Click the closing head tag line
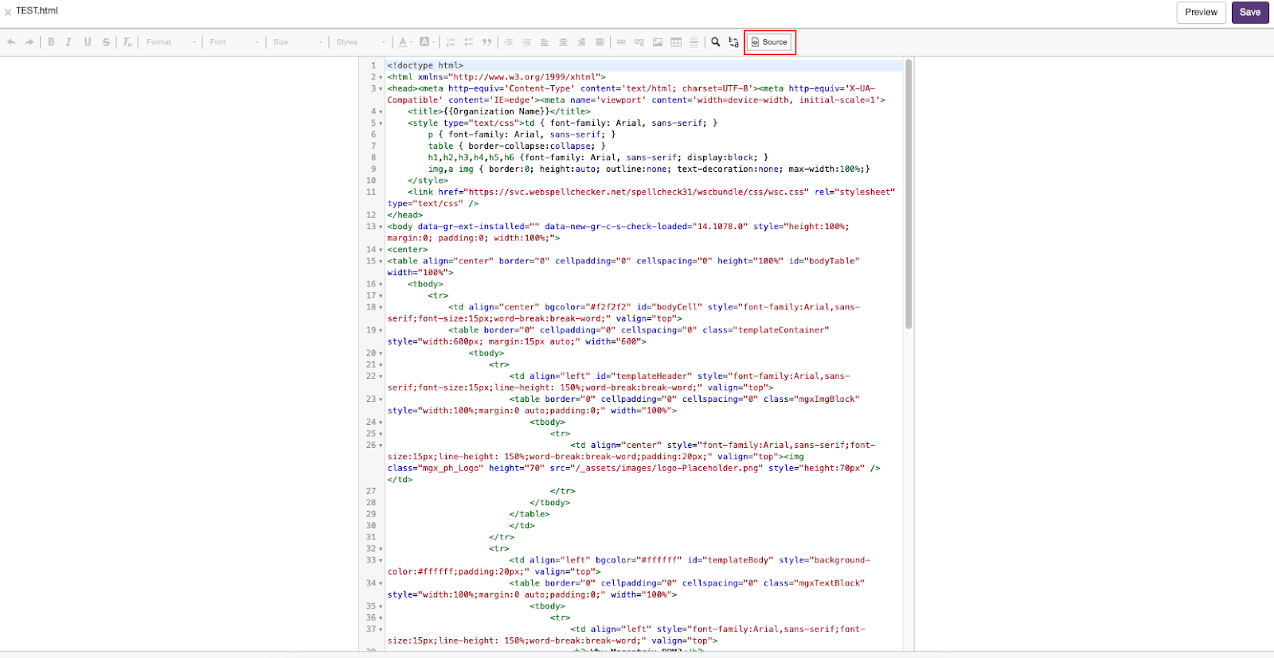The height and width of the screenshot is (658, 1274). click(x=405, y=215)
